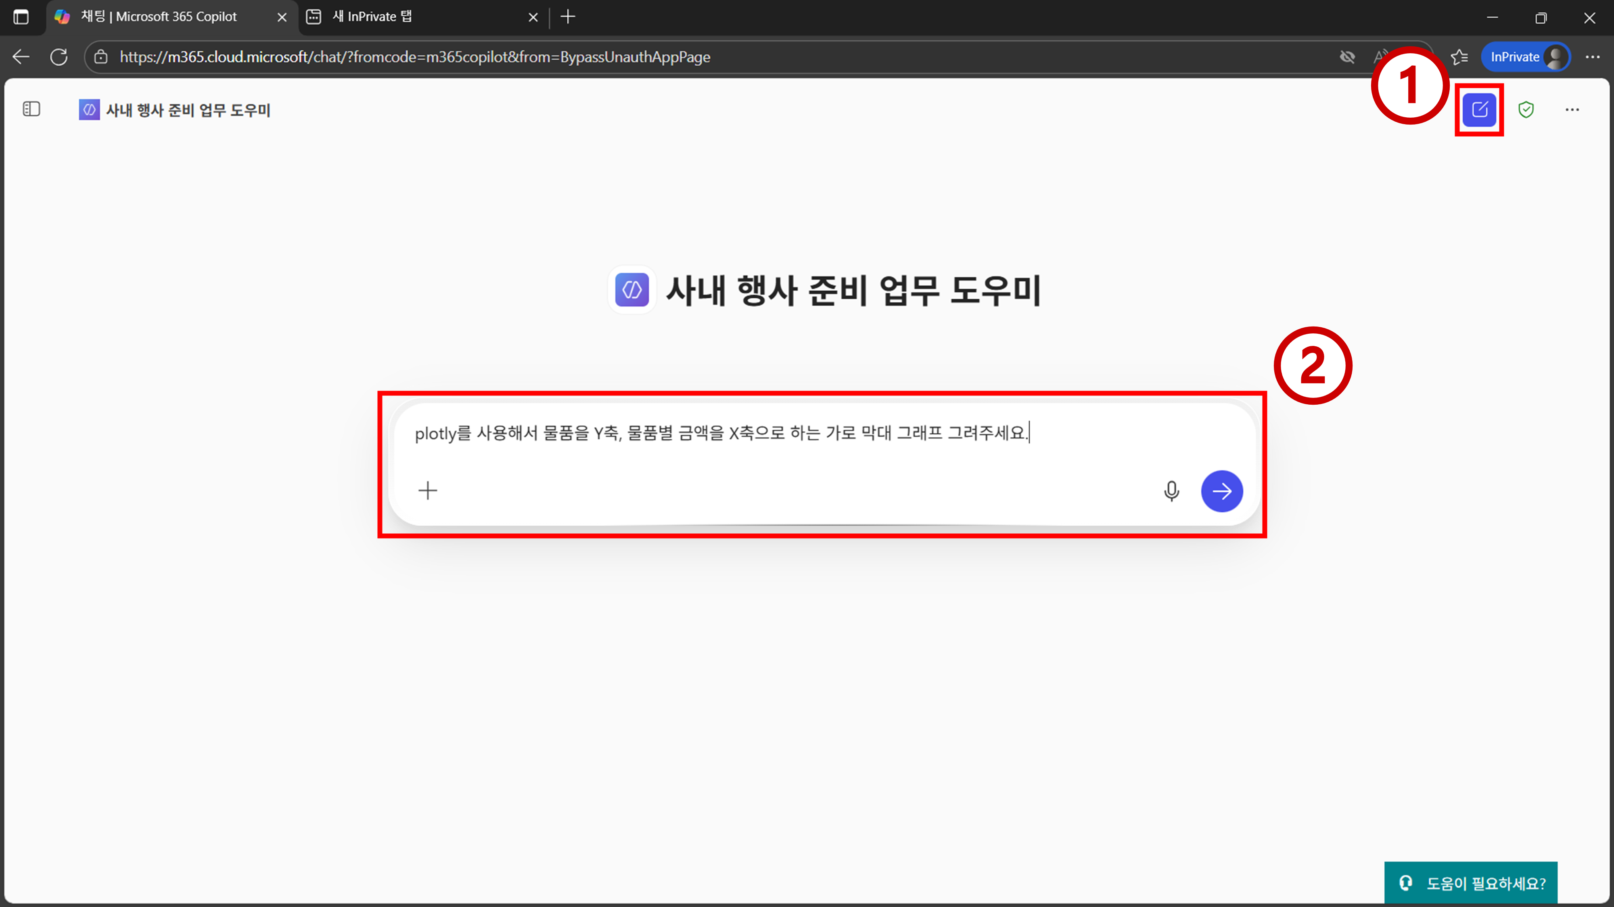Toggle the left sidebar panel icon
This screenshot has height=907, width=1614.
point(31,110)
